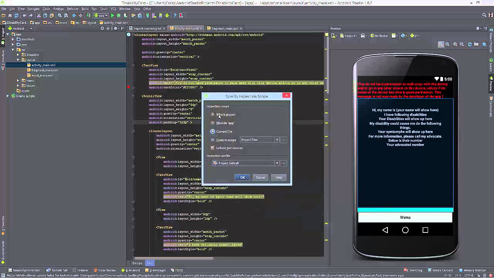The image size is (494, 278).
Task: Click the Help question mark icon
Action: pos(175,15)
